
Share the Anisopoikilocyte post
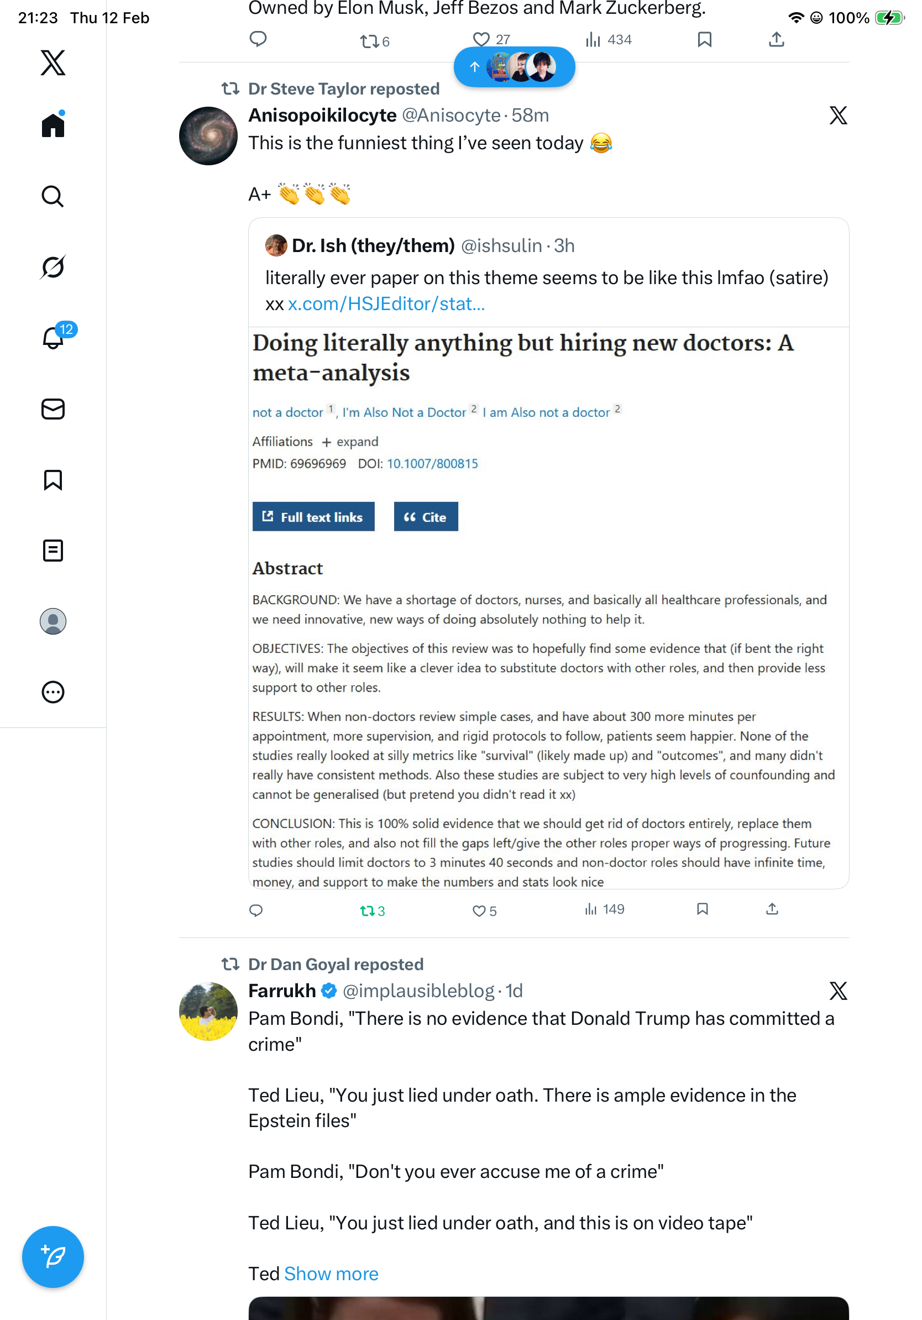pos(772,909)
